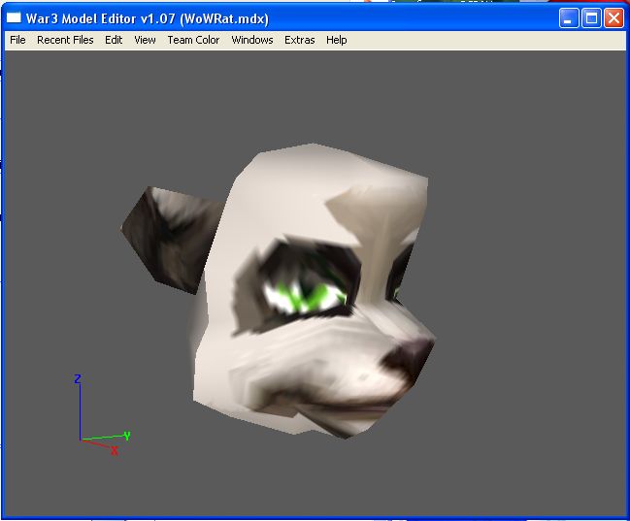The width and height of the screenshot is (630, 521).
Task: Click the War3 Model Editor window icon
Action: pos(14,17)
